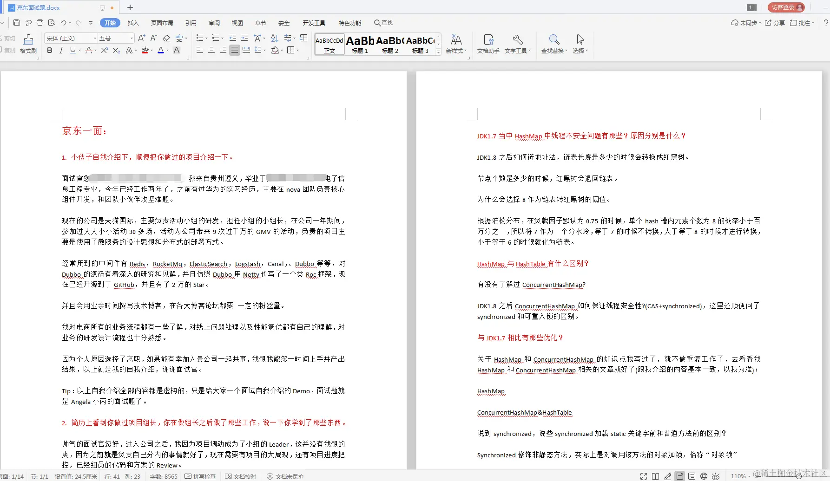Open the Document Assistant (文档助手)
This screenshot has height=481, width=830.
(x=488, y=44)
